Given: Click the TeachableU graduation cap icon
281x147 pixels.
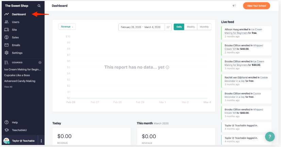Looking at the screenshot, I should coord(6,130).
